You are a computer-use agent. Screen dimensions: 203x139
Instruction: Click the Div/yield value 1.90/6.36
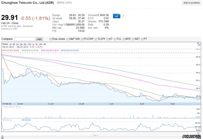coord(103,15)
